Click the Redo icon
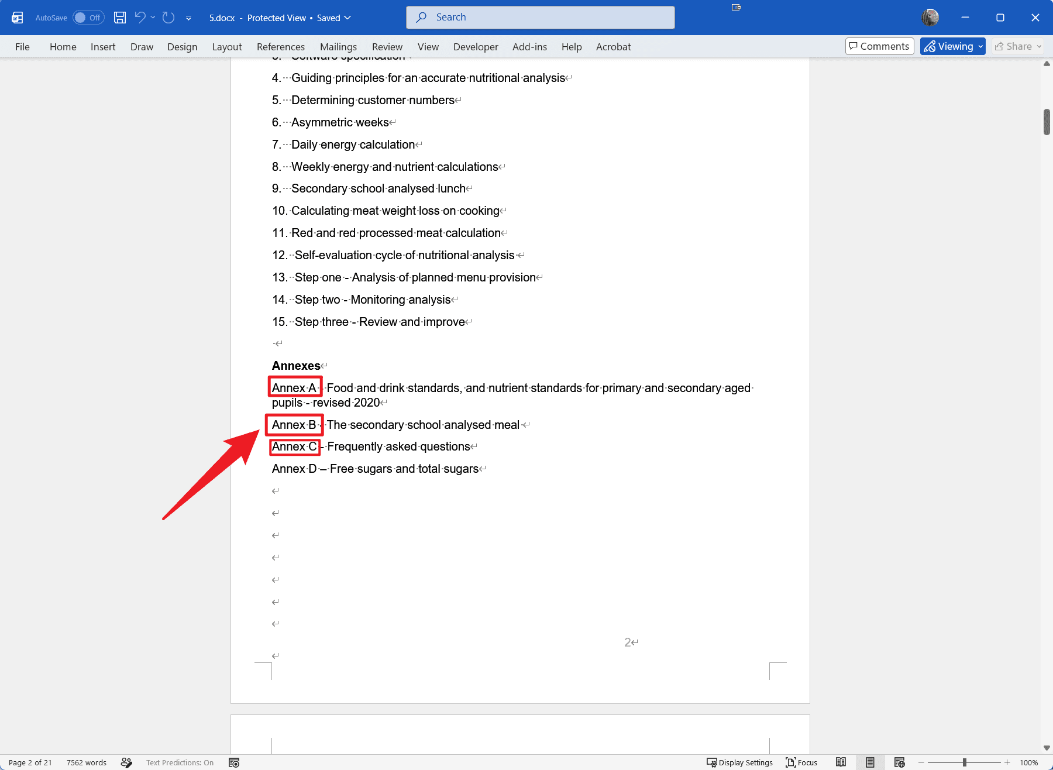Image resolution: width=1053 pixels, height=770 pixels. [168, 18]
